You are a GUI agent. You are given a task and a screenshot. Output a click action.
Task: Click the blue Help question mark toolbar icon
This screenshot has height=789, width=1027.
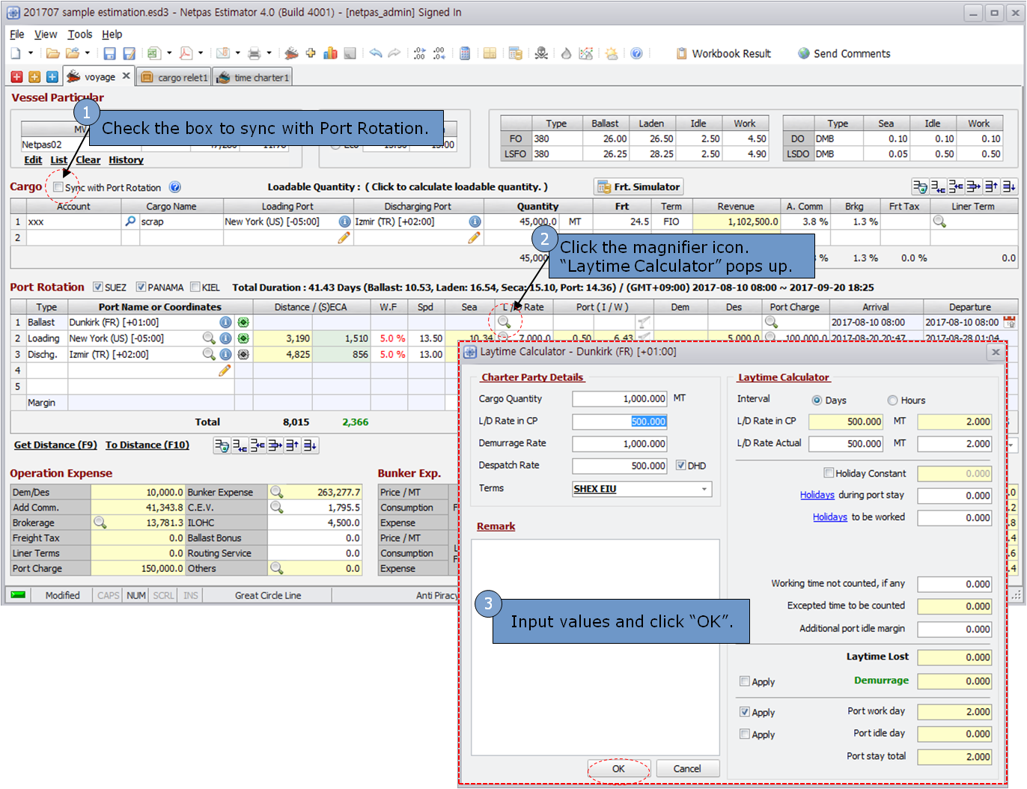[636, 53]
